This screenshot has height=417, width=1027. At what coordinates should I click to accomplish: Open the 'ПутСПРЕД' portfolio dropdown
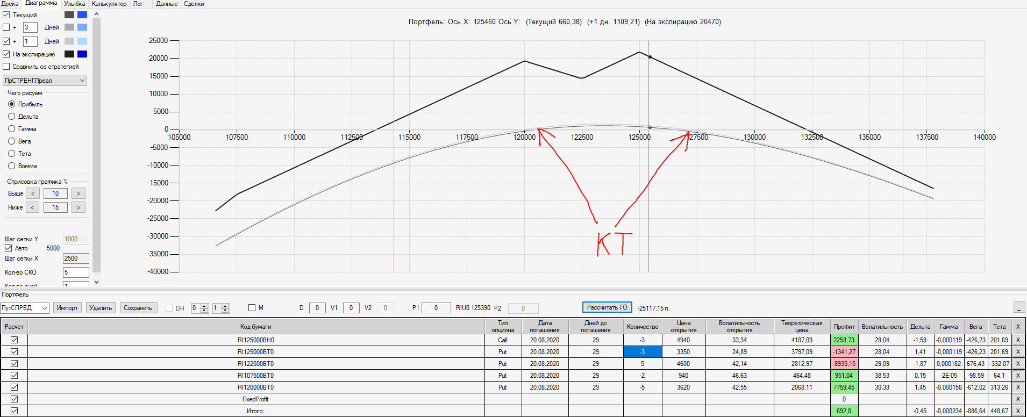[x=25, y=308]
